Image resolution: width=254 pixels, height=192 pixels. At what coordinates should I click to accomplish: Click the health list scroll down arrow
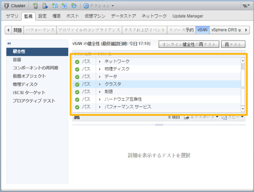(243, 109)
